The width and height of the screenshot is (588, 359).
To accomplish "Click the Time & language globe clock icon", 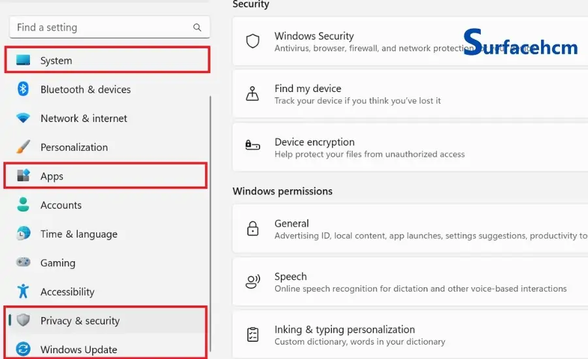I will click(x=24, y=234).
